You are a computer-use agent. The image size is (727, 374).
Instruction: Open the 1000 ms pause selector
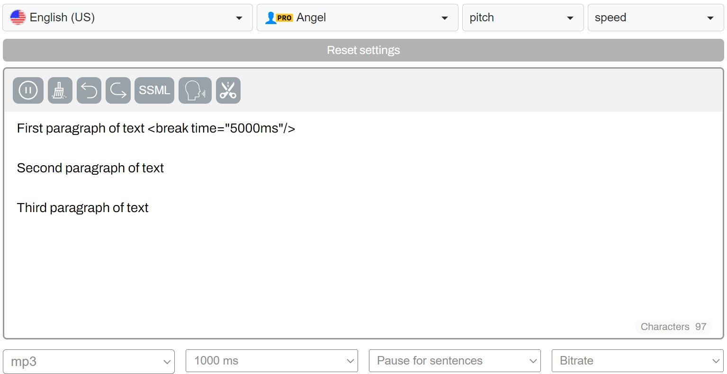[x=271, y=362]
